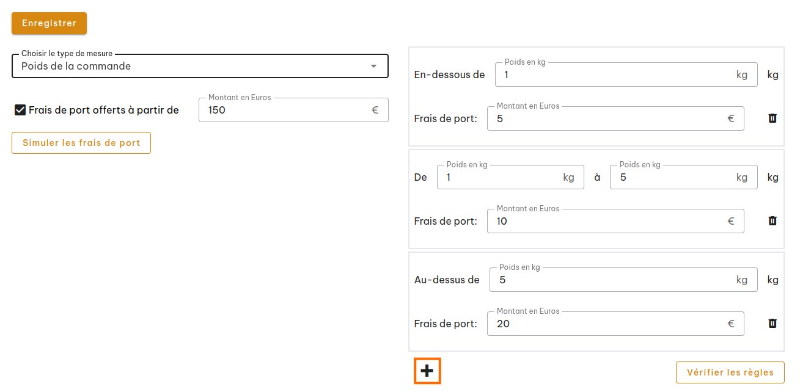Remove the 'Au-dessus de 5' rule using its trash icon
The image size is (800, 392).
772,324
